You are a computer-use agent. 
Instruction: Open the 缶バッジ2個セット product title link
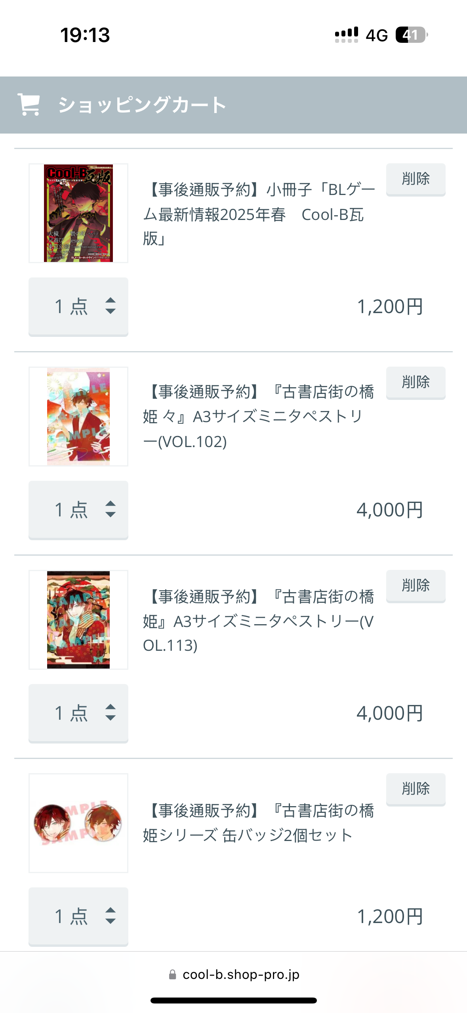(x=257, y=823)
